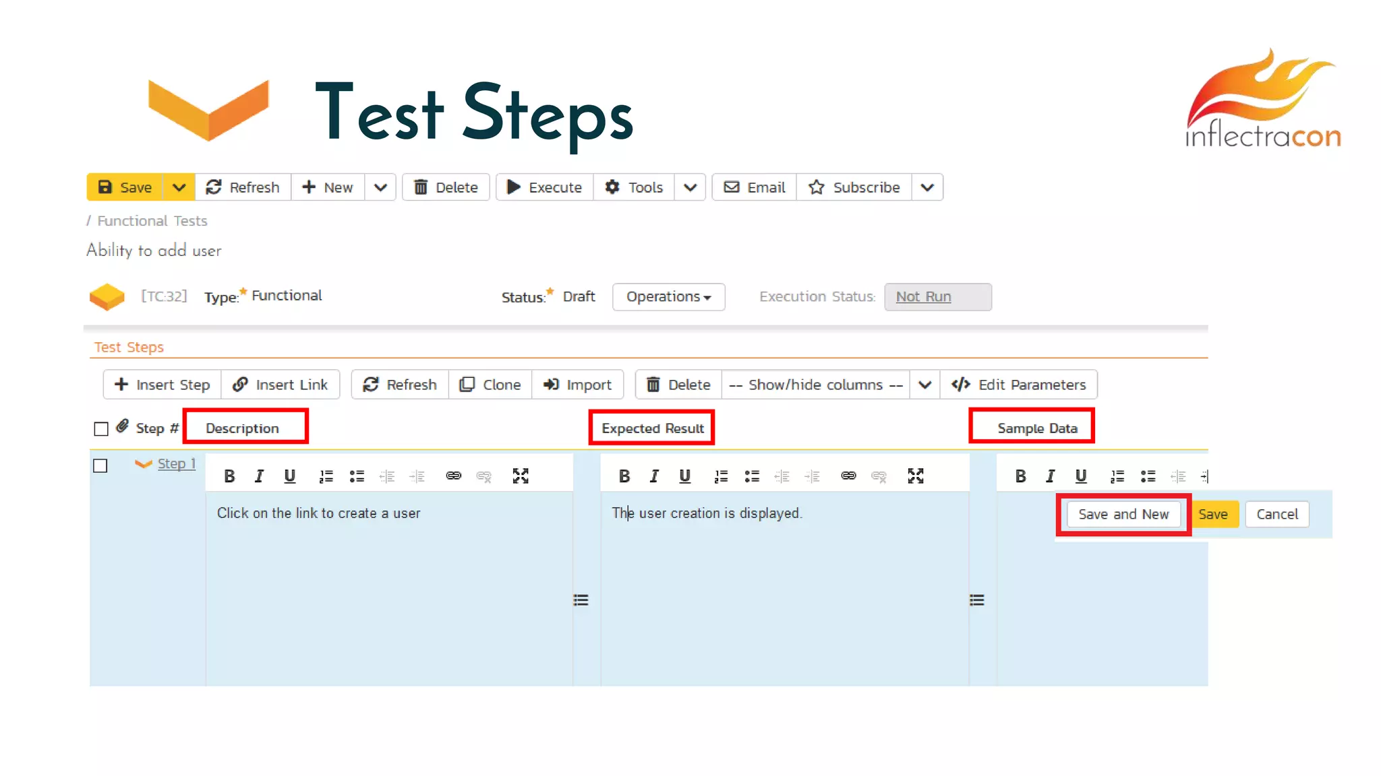Toggle bold in Sample Data editor

(1021, 476)
